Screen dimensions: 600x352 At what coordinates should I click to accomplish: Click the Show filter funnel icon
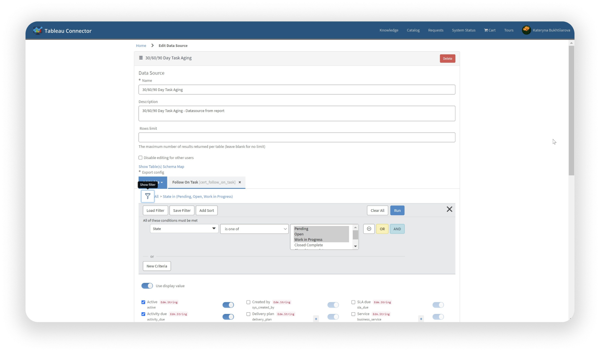coord(147,196)
